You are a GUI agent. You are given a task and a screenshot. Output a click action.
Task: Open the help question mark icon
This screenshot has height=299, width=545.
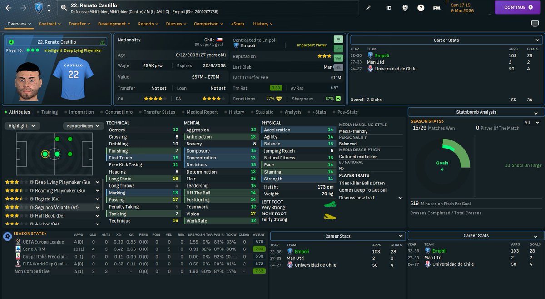[x=421, y=8]
